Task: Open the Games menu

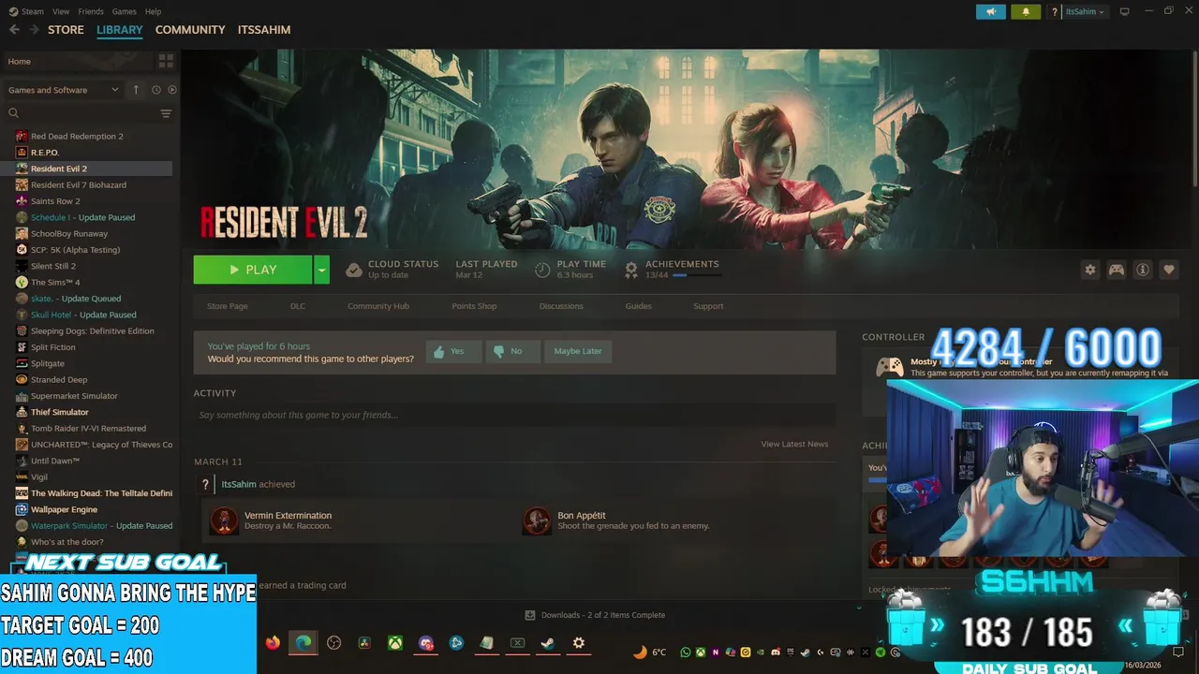Action: click(x=124, y=11)
